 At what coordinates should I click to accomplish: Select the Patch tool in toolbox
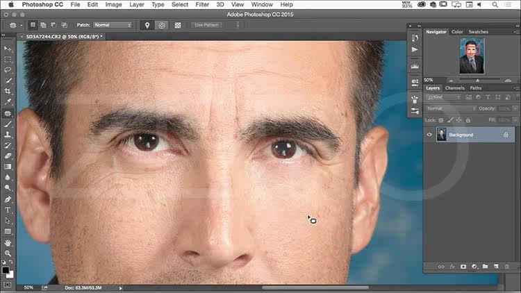pyautogui.click(x=8, y=113)
